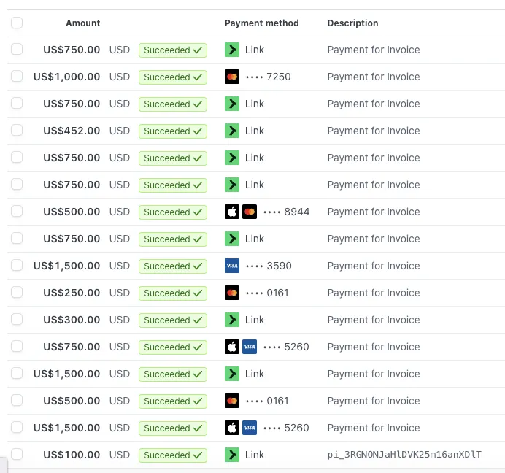Click the Link icon in the US$100.00 row
The image size is (505, 473).
232,455
